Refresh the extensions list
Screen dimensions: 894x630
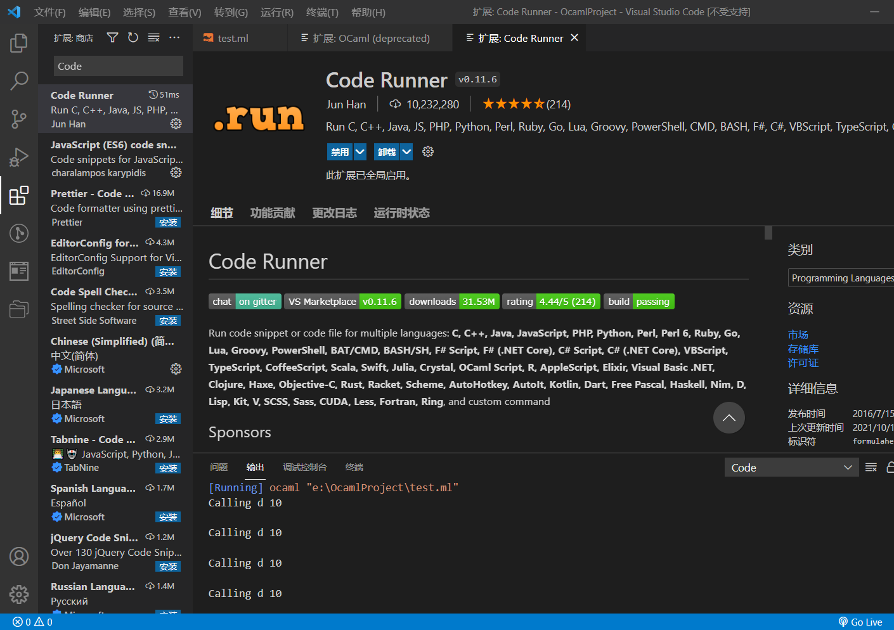pyautogui.click(x=133, y=37)
